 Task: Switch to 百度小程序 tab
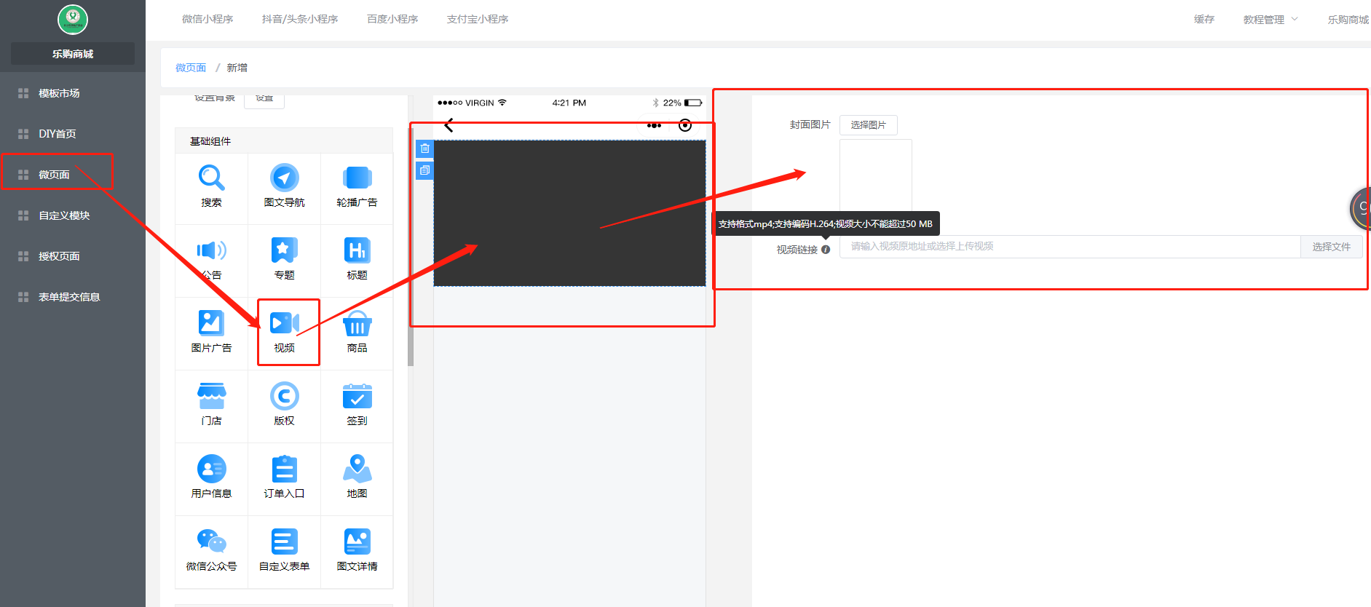point(392,19)
